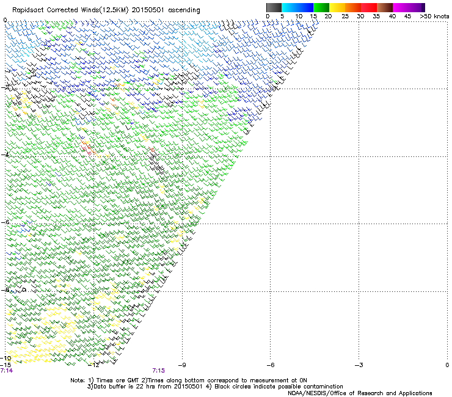Click the brown 35-40 knots color swatch
Image resolution: width=452 pixels, height=397 pixels.
[385, 7]
